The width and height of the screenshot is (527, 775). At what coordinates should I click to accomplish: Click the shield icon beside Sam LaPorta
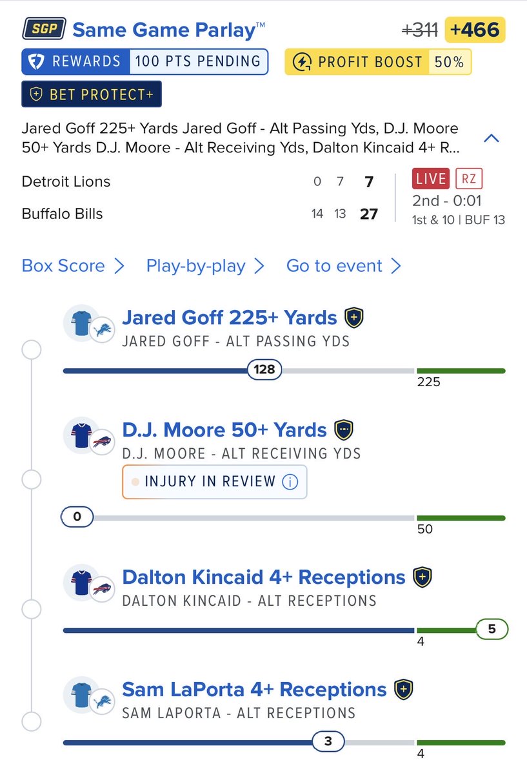403,689
